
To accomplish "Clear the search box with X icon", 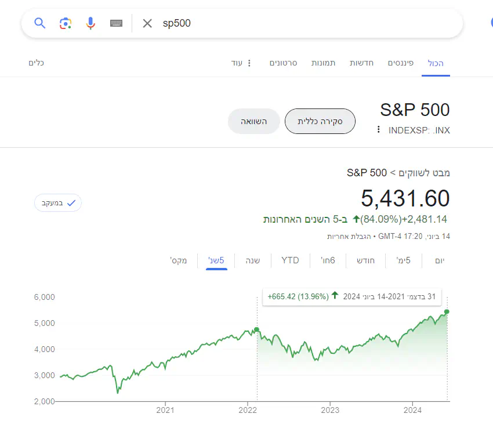I will coord(147,23).
